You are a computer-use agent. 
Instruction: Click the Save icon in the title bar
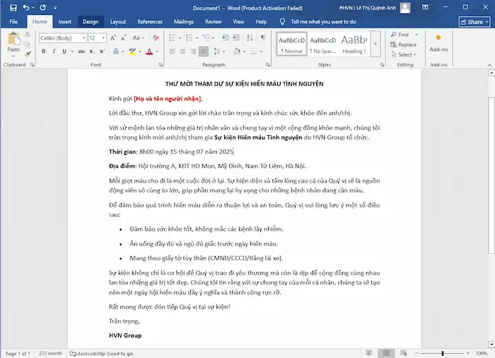pos(13,7)
